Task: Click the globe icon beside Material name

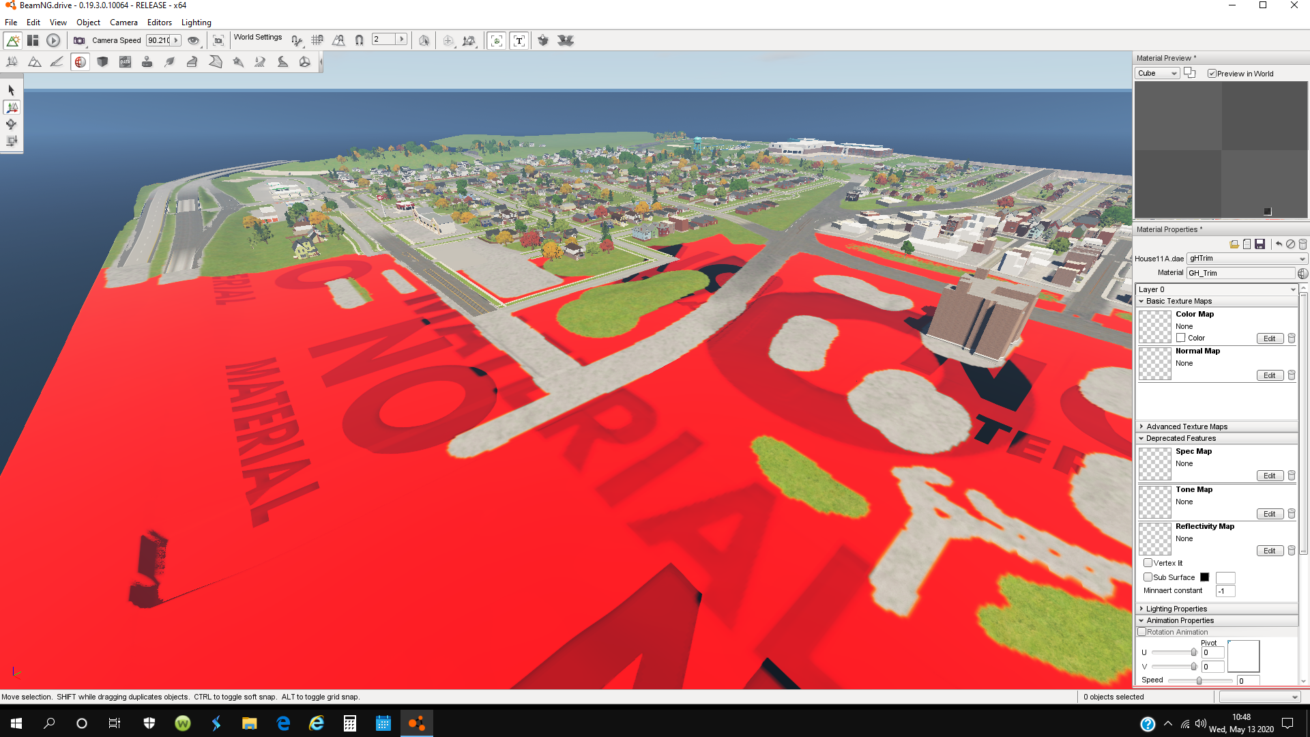Action: 1302,274
